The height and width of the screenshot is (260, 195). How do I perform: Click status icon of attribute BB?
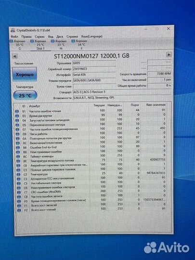pos(18,152)
